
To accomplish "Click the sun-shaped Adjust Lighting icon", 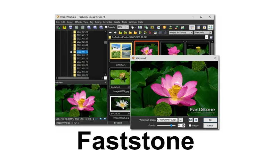I will [x=164, y=27].
